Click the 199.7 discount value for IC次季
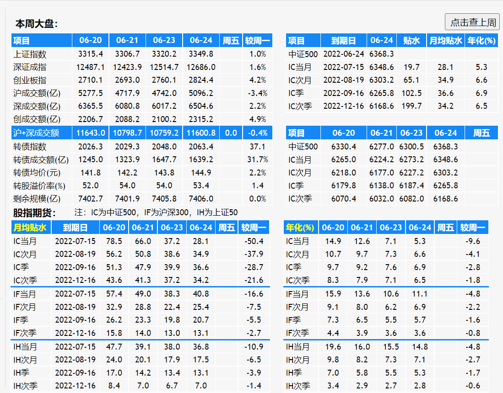The width and height of the screenshot is (503, 393). (x=411, y=106)
